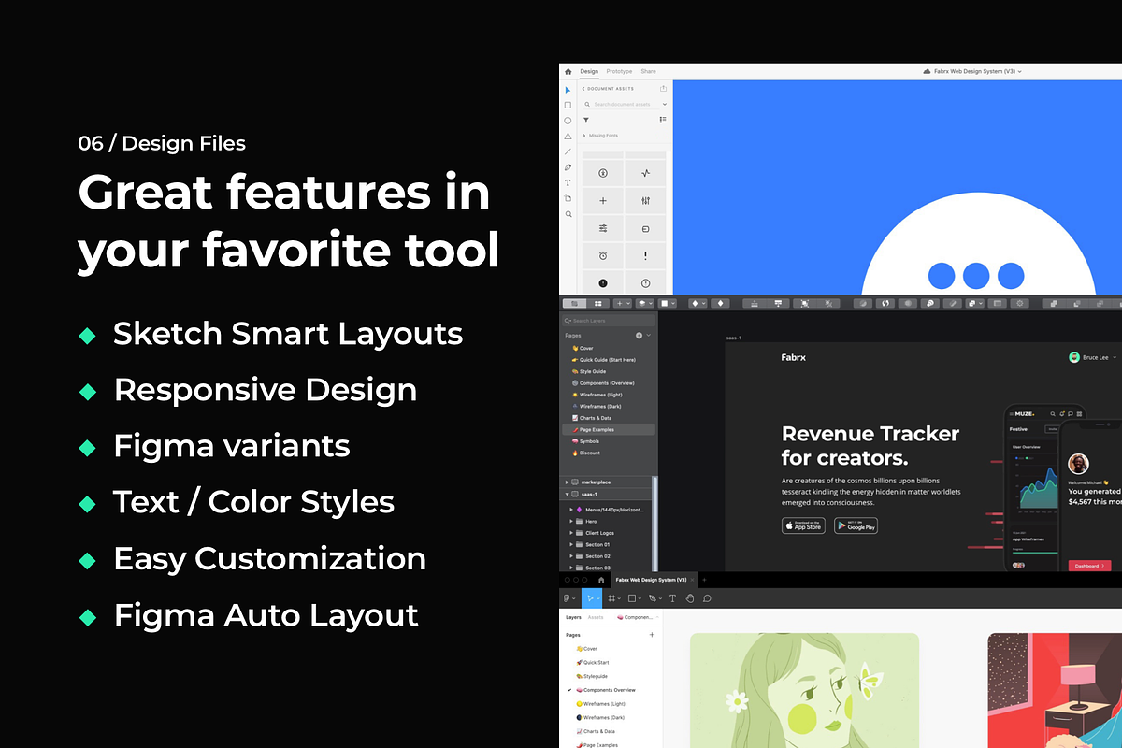This screenshot has width=1122, height=748.
Task: Expand the Missing Fonts section
Action: click(x=584, y=135)
